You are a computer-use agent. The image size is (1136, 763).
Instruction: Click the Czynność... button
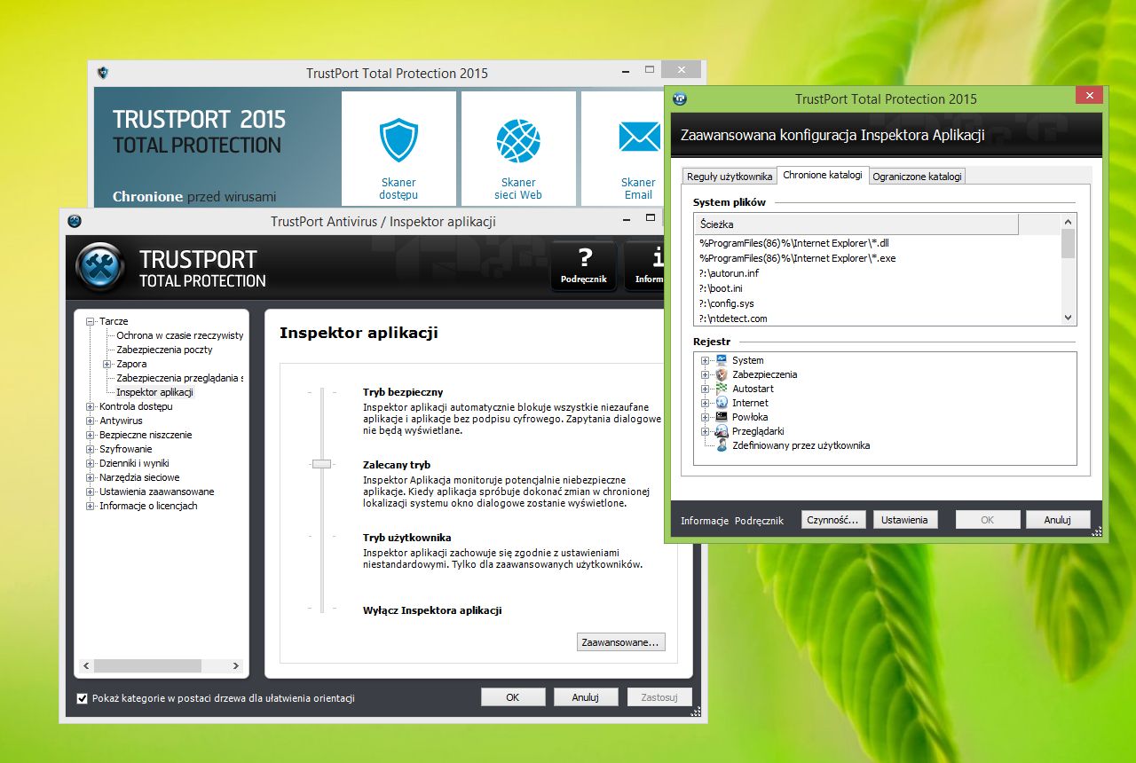coord(833,520)
